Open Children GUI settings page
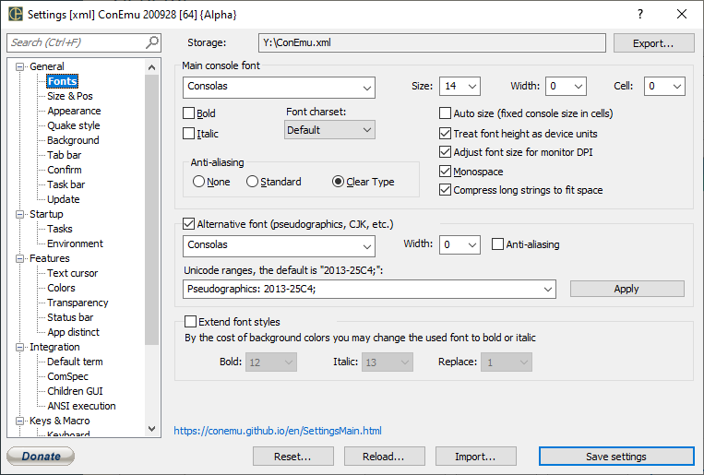The height and width of the screenshot is (475, 704). click(x=75, y=391)
